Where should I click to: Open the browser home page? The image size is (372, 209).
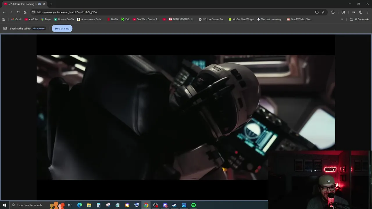pyautogui.click(x=25, y=12)
